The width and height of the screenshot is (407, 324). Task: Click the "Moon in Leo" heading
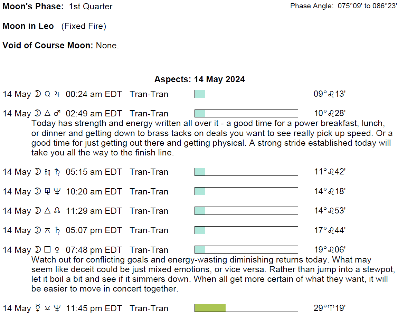28,26
